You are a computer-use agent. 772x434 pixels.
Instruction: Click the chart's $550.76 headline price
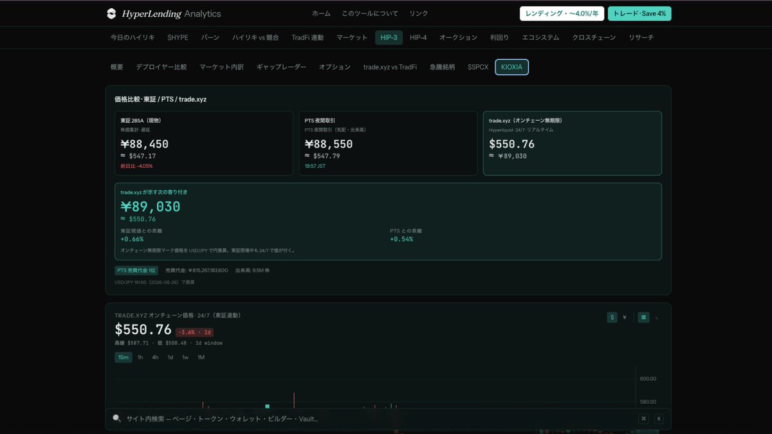tap(143, 330)
